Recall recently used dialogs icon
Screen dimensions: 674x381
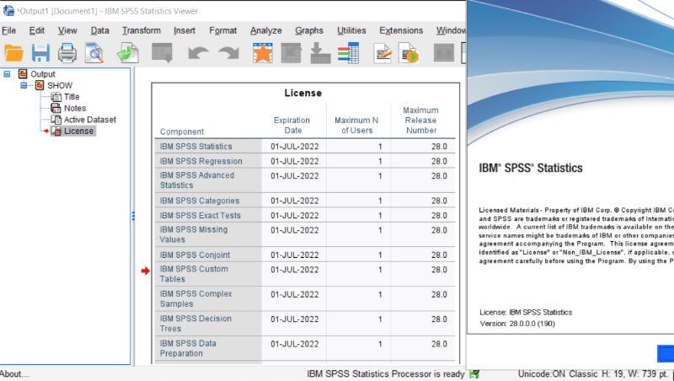tap(162, 53)
